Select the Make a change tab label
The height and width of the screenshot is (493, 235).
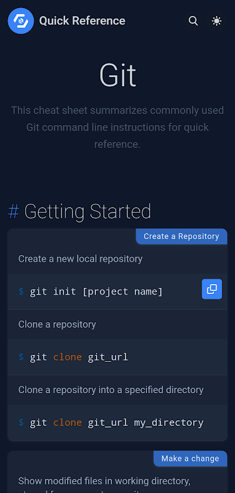tap(190, 458)
